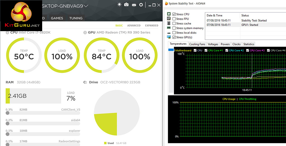The image size is (286, 146).
Task: Click the aida64 process usage bar
Action: coord(43,123)
